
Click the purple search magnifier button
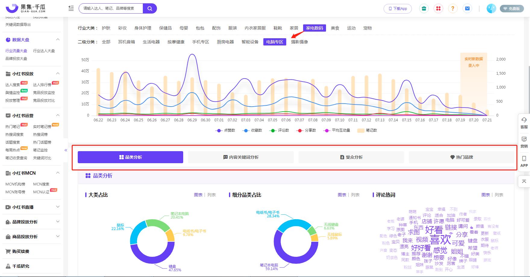point(150,8)
